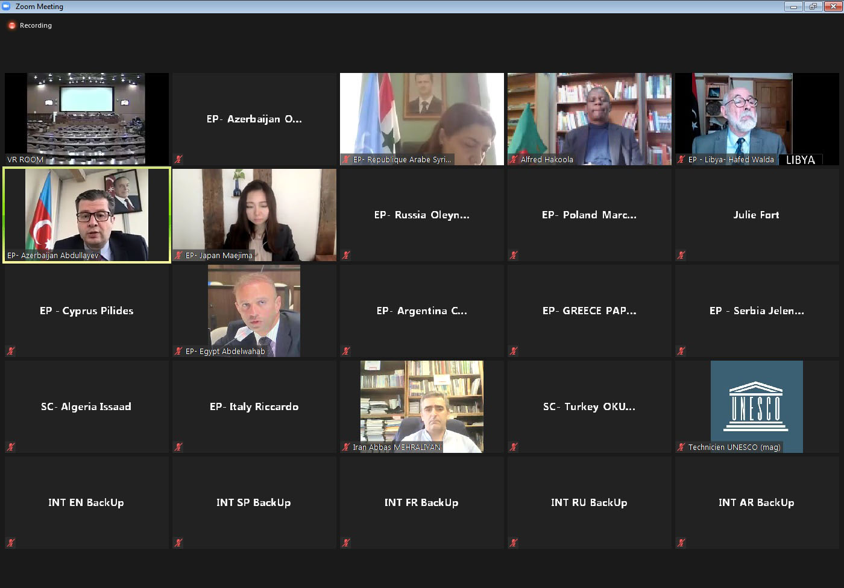Click the 'INT SP BackUp' name text
The image size is (844, 588).
pos(254,502)
